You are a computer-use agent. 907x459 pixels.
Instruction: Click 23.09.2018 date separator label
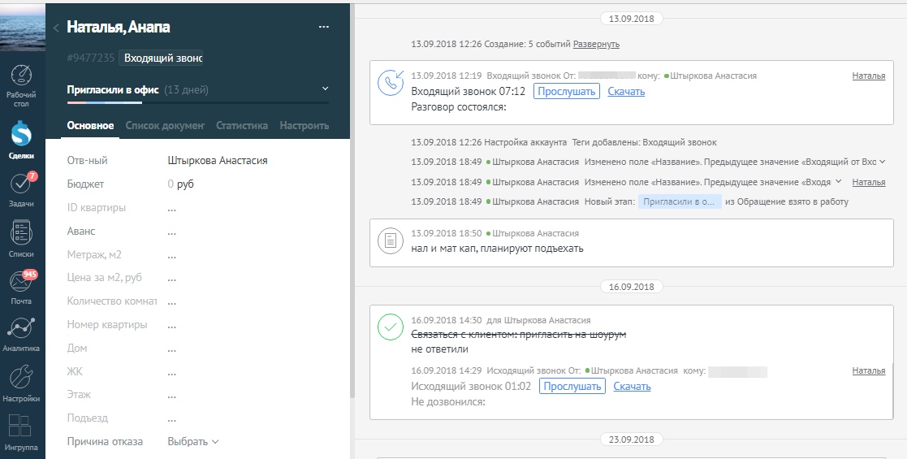pos(631,440)
